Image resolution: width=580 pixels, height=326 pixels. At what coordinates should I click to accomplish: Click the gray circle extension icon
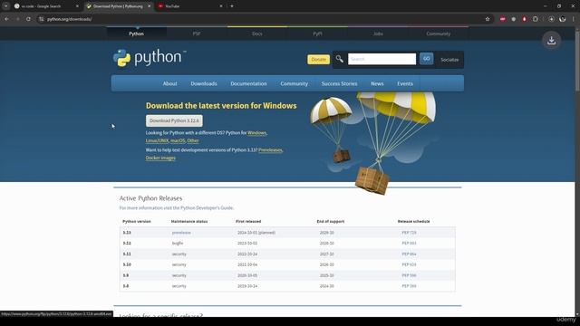click(514, 19)
